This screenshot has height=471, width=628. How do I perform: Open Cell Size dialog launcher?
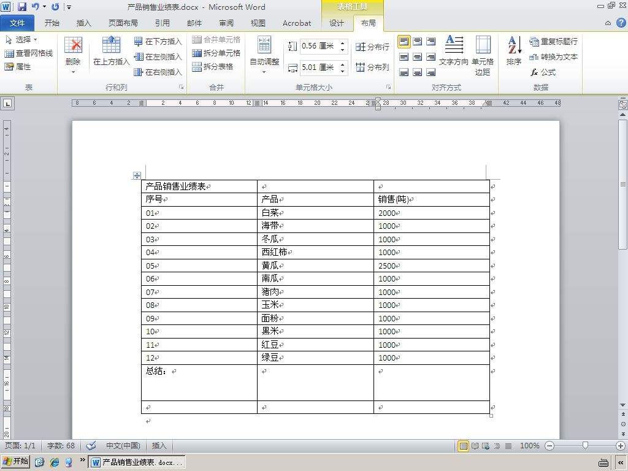pyautogui.click(x=388, y=87)
